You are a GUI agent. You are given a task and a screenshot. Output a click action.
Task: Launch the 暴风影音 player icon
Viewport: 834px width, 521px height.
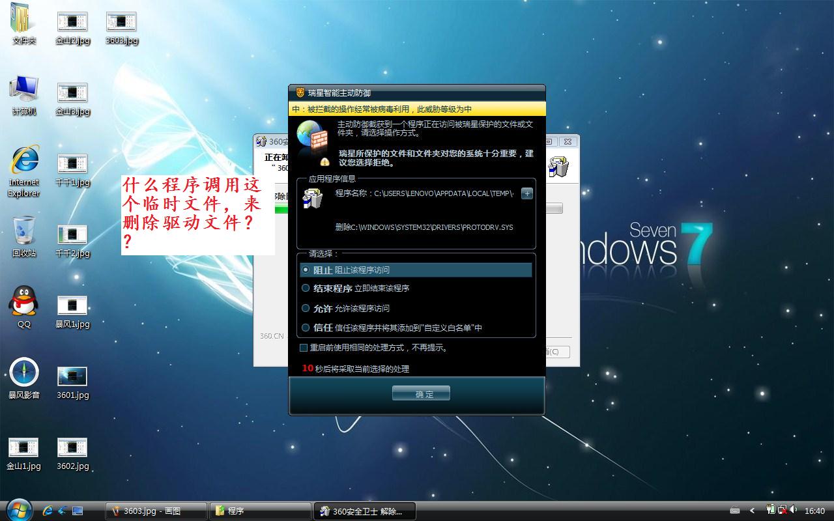click(24, 378)
